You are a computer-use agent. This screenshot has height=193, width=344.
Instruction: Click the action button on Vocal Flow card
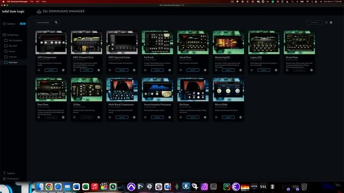coord(193,70)
